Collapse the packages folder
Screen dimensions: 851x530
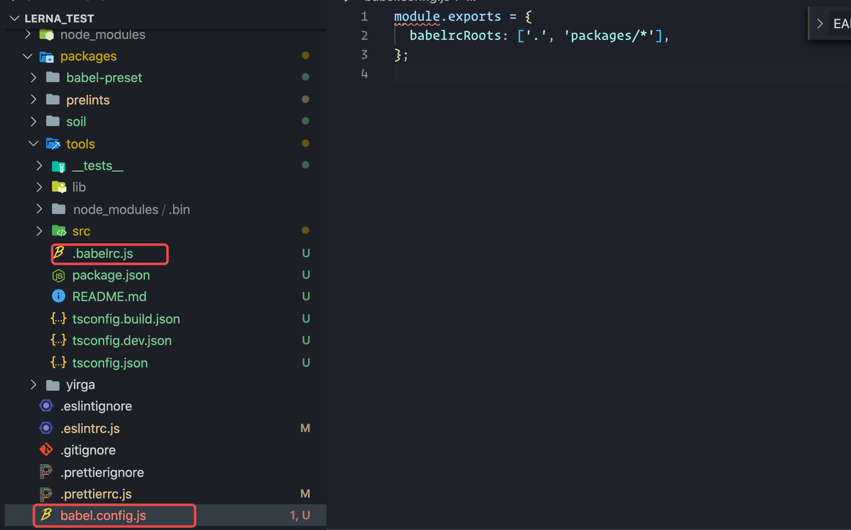27,56
